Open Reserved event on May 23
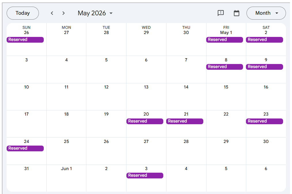 264,121
